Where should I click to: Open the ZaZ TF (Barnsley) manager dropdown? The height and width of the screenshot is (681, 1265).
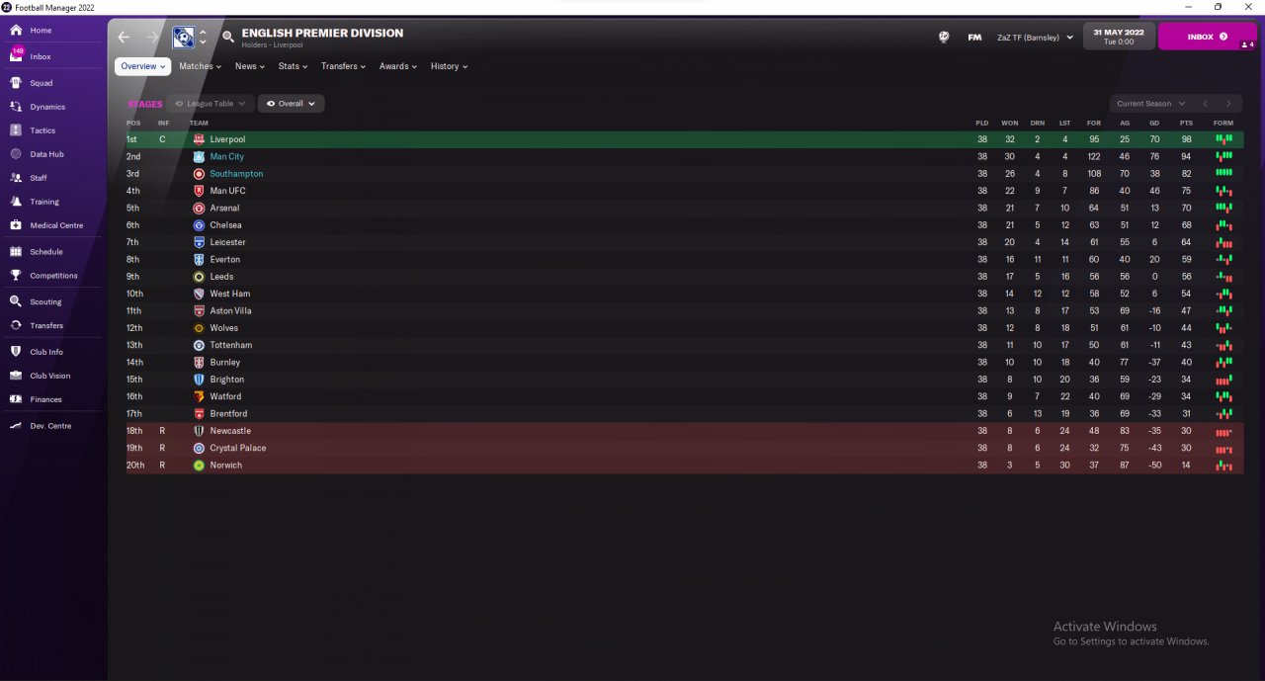pyautogui.click(x=1034, y=38)
